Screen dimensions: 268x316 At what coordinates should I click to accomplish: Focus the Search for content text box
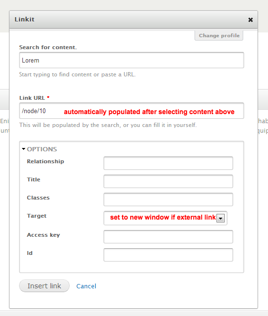click(132, 60)
